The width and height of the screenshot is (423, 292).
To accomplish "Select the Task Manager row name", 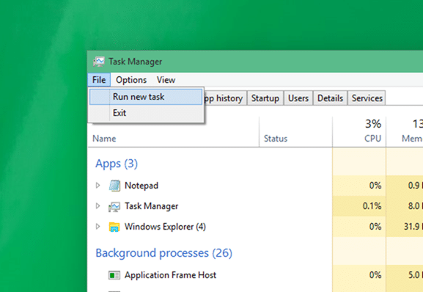I will [x=151, y=206].
